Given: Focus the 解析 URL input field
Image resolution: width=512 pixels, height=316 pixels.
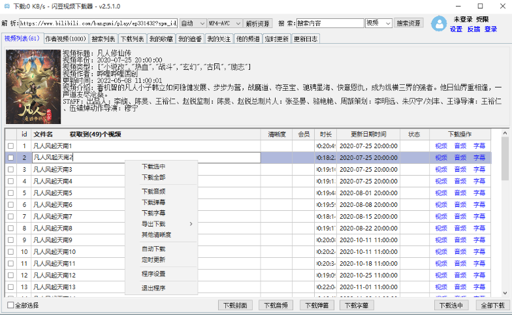Looking at the screenshot, I should point(98,24).
